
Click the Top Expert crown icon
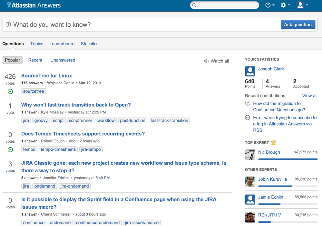tap(273, 142)
